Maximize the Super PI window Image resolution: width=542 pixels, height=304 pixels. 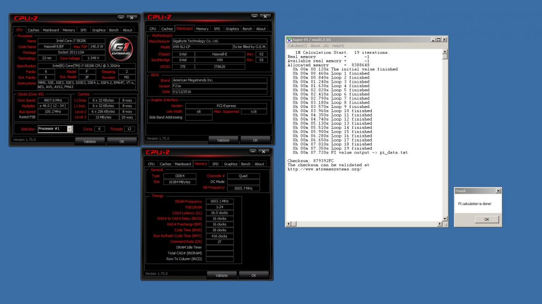[439, 40]
